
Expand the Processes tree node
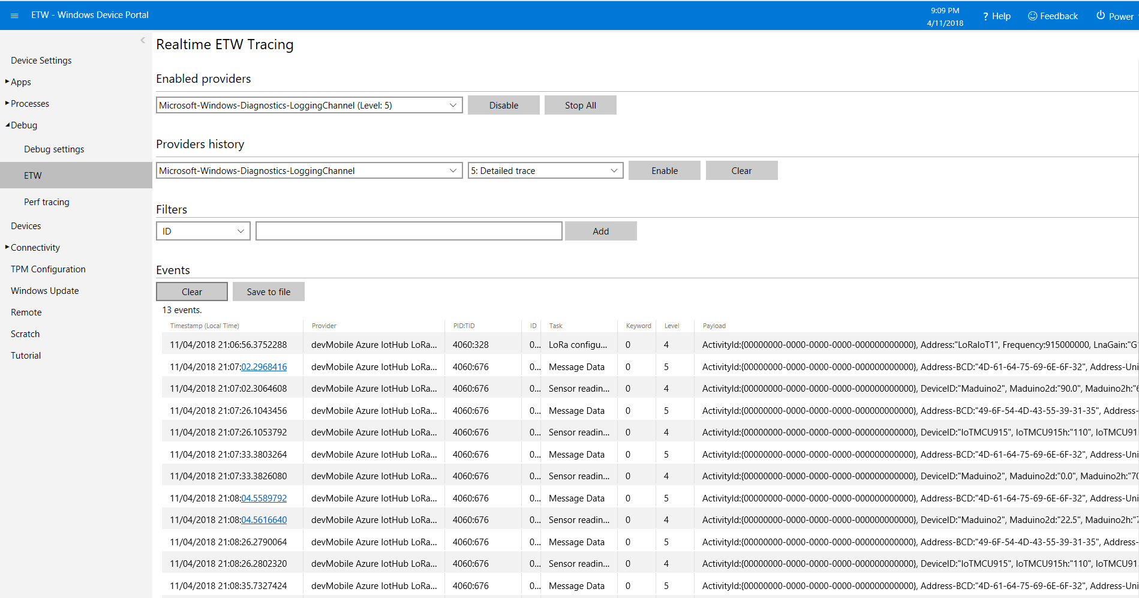tap(7, 103)
